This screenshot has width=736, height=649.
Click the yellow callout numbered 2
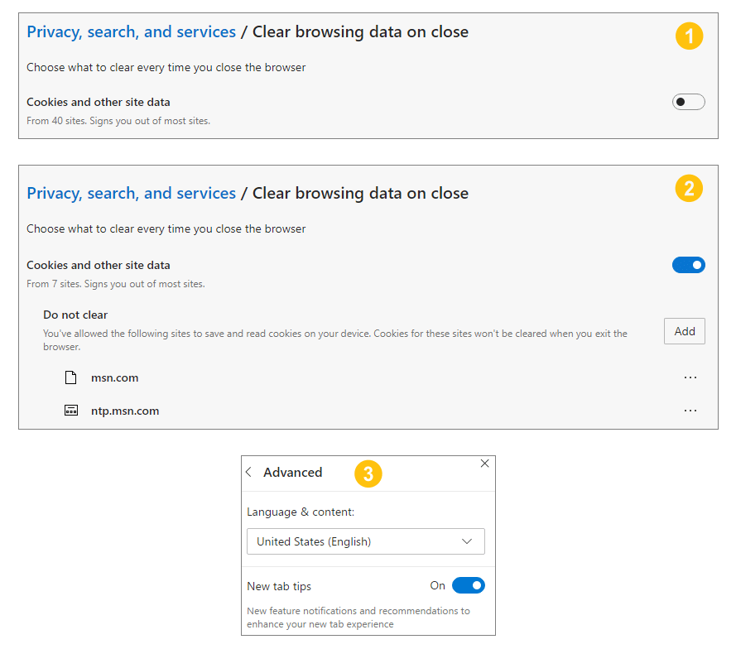coord(689,188)
